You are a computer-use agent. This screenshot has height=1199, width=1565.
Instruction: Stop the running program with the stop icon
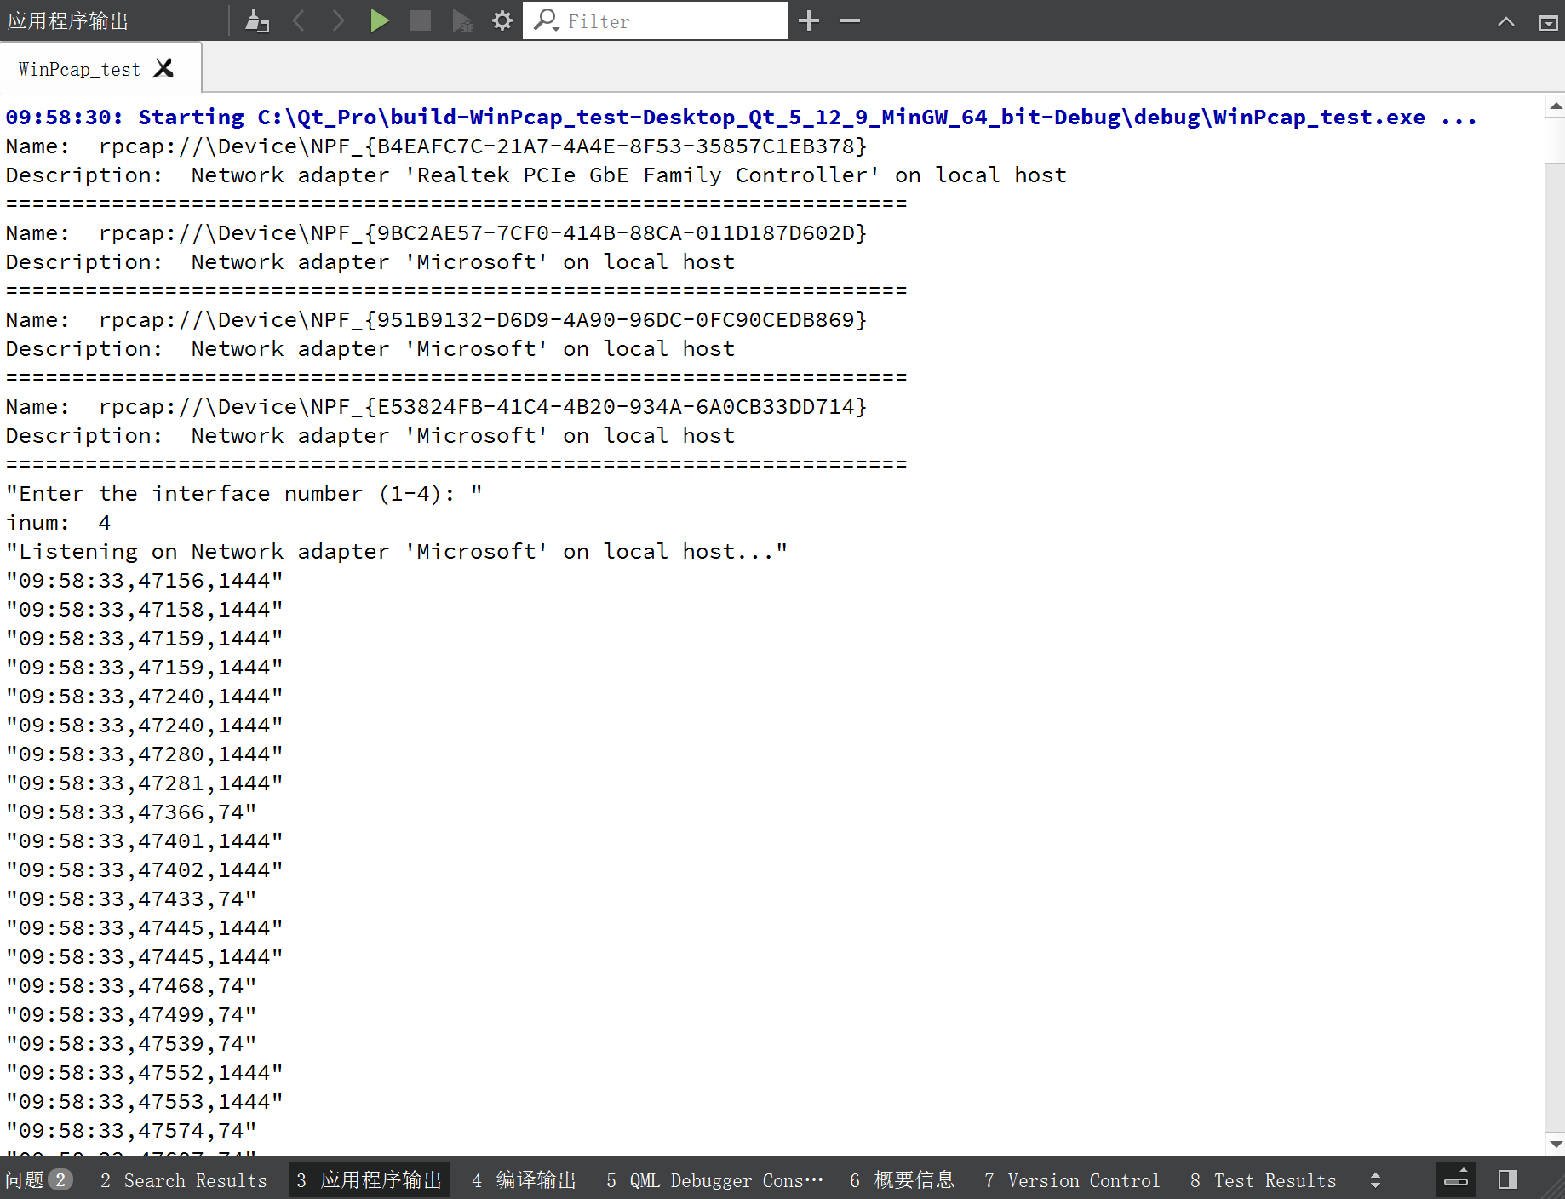click(421, 20)
